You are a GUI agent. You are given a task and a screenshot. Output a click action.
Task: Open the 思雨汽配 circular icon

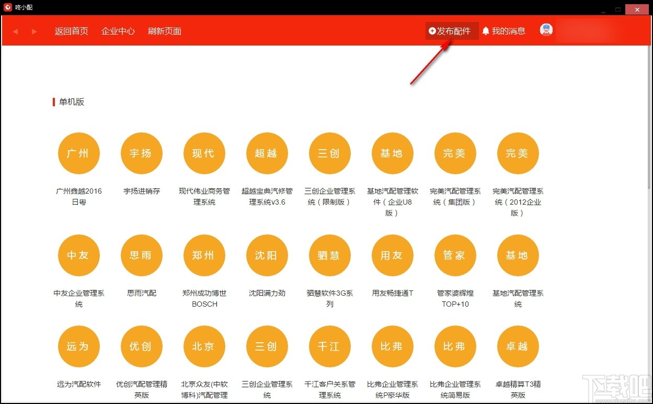[141, 255]
